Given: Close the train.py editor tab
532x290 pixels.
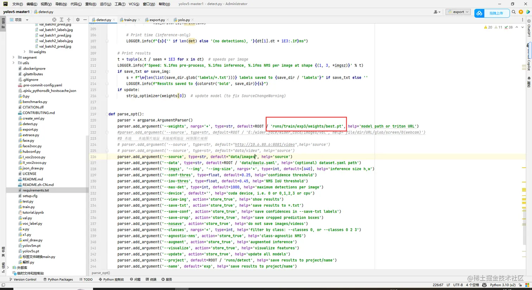Looking at the screenshot, I should (x=139, y=20).
